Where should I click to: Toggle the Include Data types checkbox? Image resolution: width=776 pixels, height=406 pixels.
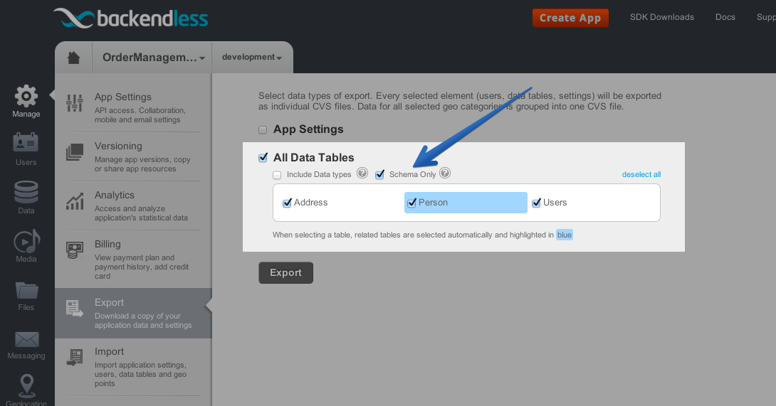coord(277,175)
